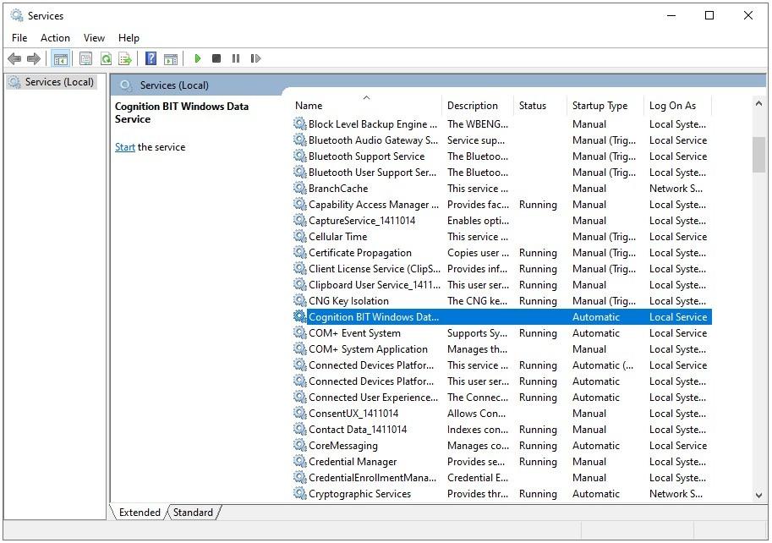Click the Start the service link
Viewport: 772px width, 543px height.
tap(124, 146)
